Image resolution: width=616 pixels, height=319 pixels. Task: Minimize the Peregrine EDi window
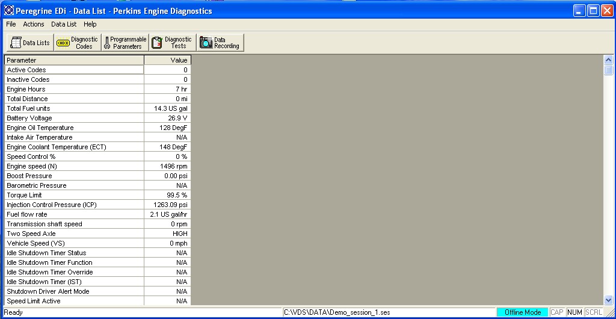tap(579, 11)
